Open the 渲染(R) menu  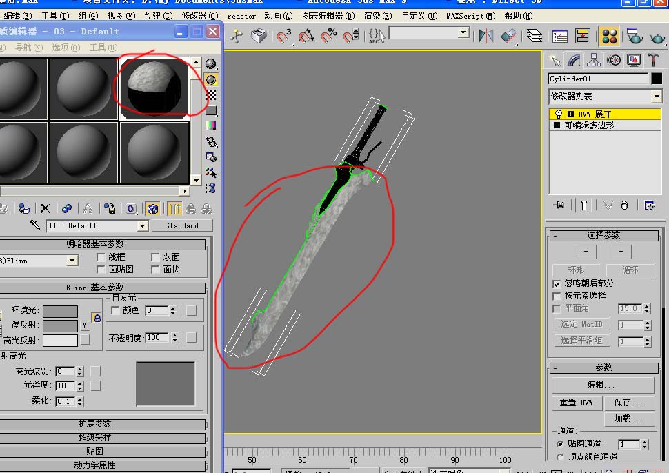pyautogui.click(x=377, y=16)
